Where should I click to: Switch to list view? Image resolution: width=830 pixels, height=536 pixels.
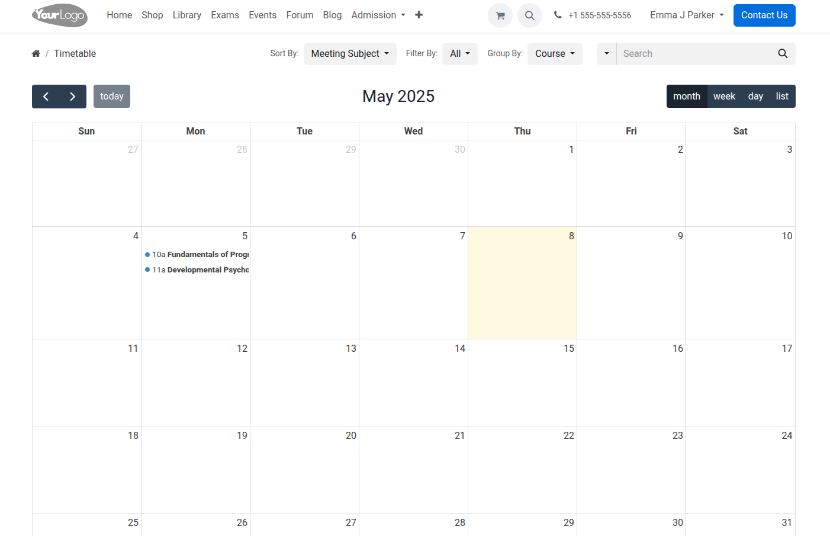coord(782,97)
